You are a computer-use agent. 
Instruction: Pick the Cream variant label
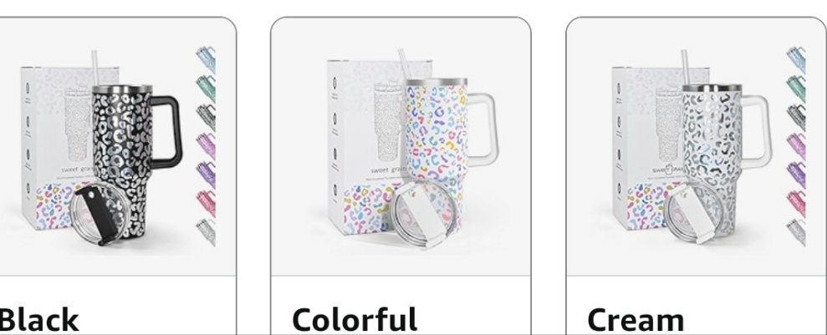point(636,319)
